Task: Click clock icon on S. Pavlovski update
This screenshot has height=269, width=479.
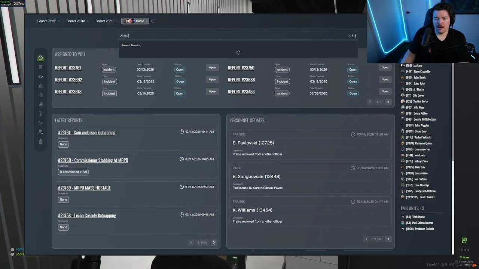Action: pyautogui.click(x=353, y=134)
